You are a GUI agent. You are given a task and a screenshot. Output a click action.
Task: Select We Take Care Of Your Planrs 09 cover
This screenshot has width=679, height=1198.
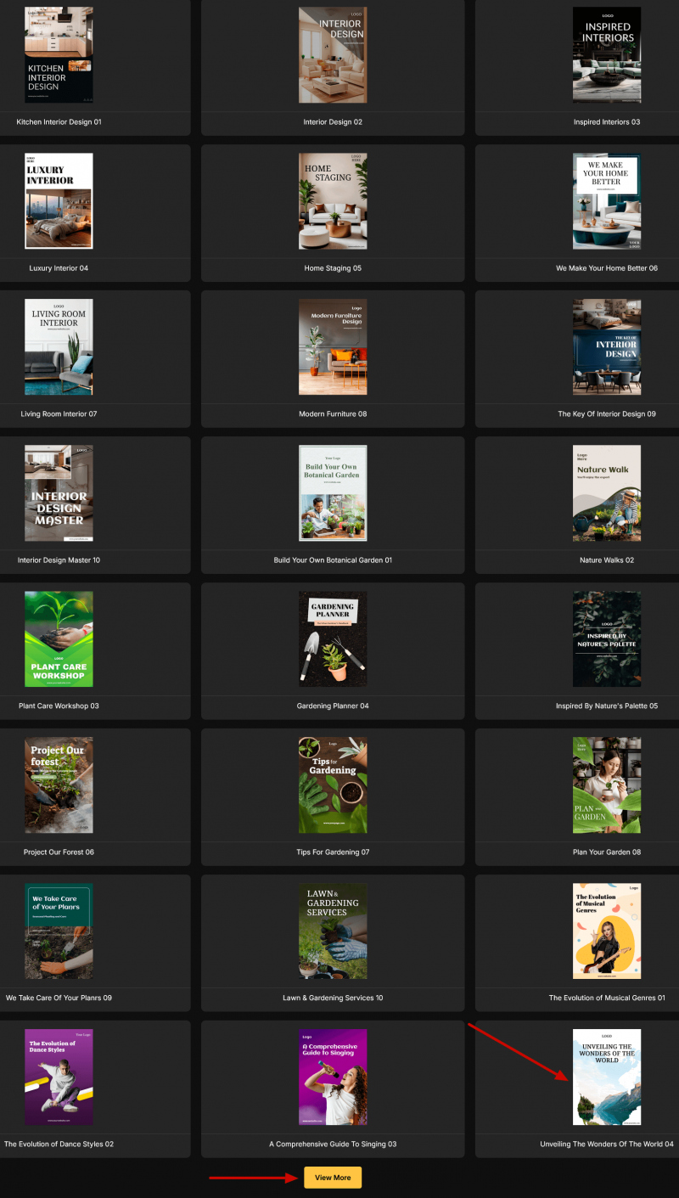59,931
